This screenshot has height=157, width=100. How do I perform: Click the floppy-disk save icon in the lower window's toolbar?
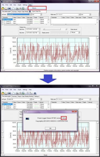click(9, 93)
